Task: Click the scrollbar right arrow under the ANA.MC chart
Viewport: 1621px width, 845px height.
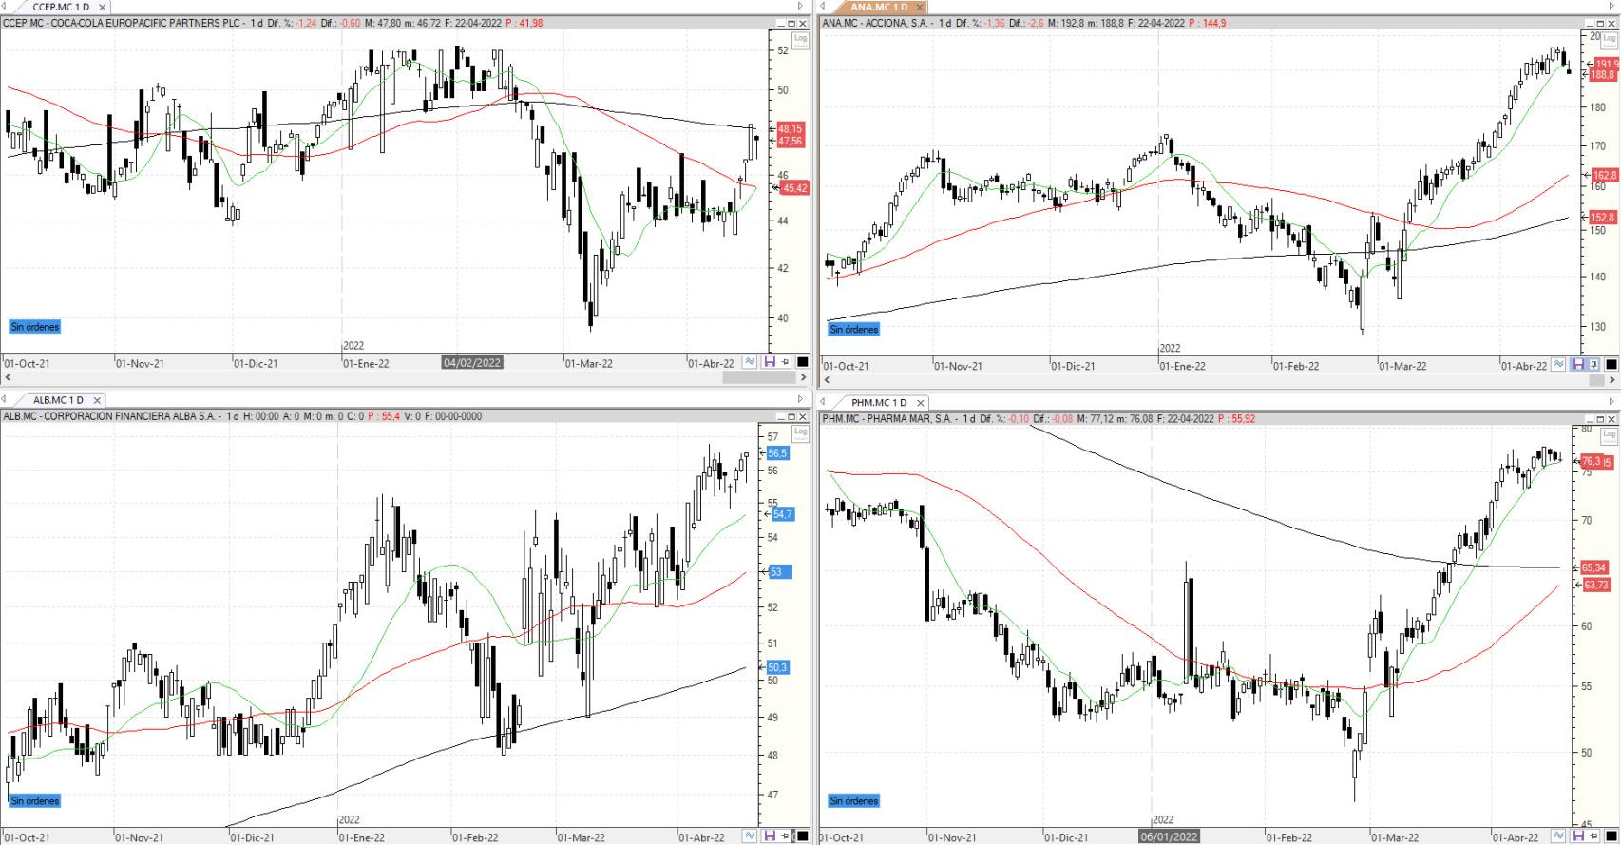Action: (x=1611, y=380)
